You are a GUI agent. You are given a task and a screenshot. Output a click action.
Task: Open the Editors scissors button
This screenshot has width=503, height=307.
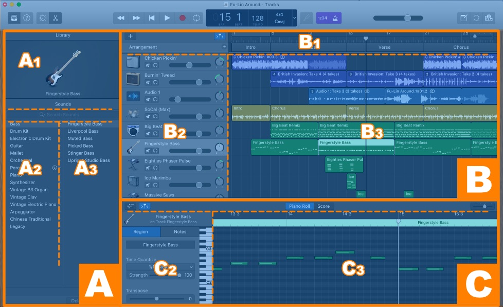[55, 17]
